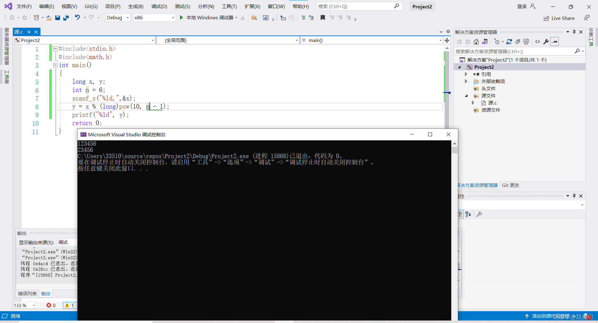Collapse the main() function in the editor
Viewport: 598px width, 323px height.
(55, 65)
